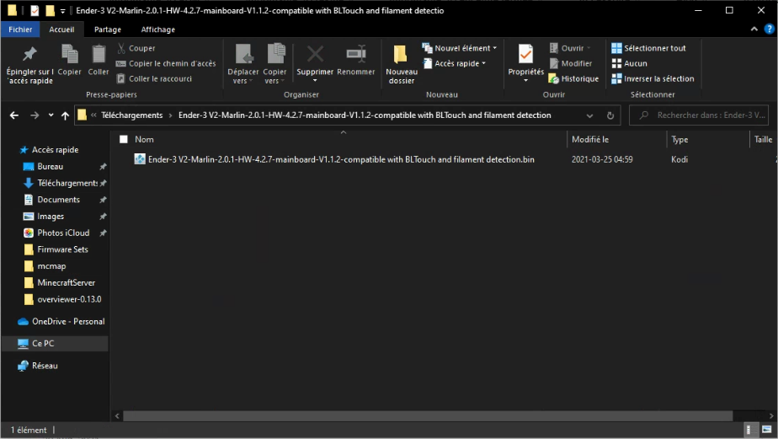The image size is (778, 439).
Task: Open the mcmap folder
Action: tap(51, 266)
